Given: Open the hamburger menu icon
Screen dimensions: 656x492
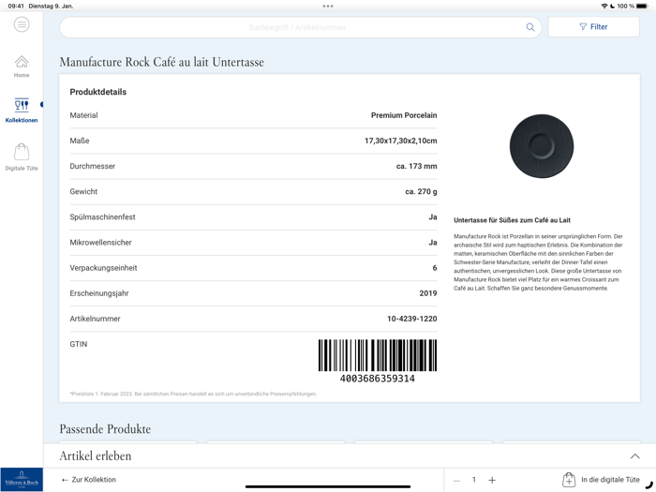Looking at the screenshot, I should [22, 24].
